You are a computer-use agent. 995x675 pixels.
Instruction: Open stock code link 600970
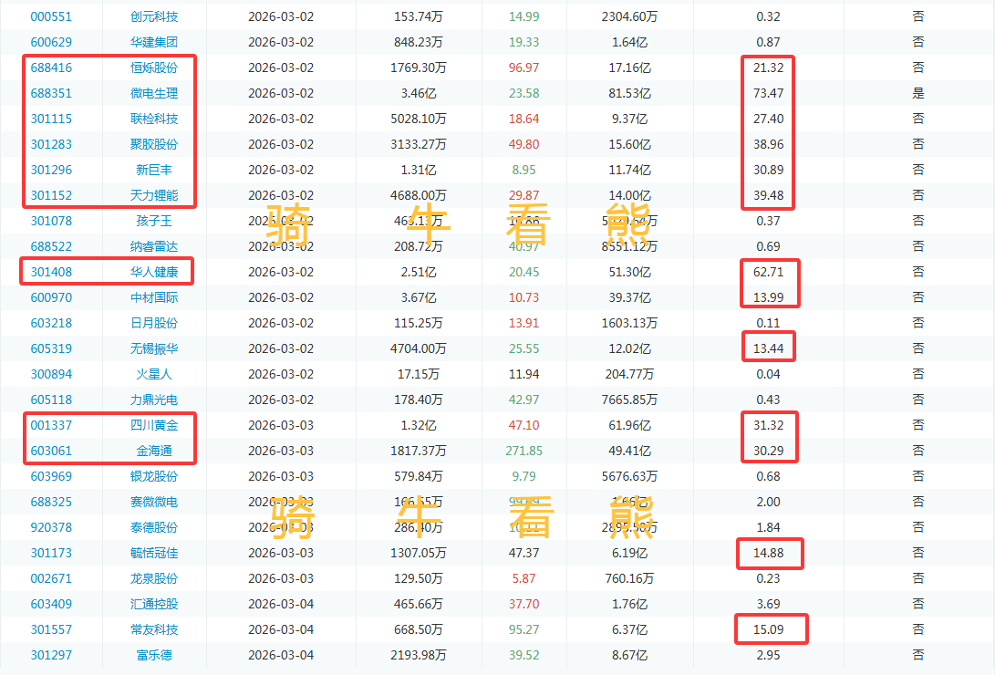point(51,297)
